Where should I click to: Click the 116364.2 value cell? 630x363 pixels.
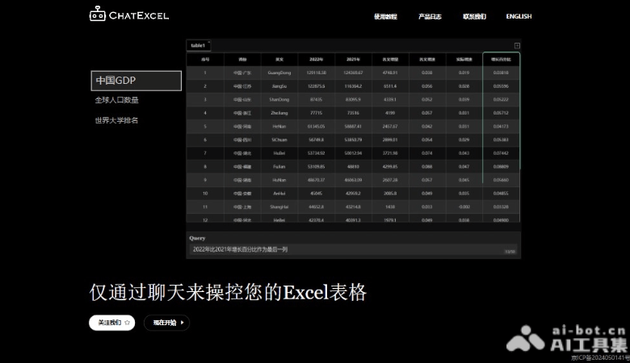click(353, 86)
